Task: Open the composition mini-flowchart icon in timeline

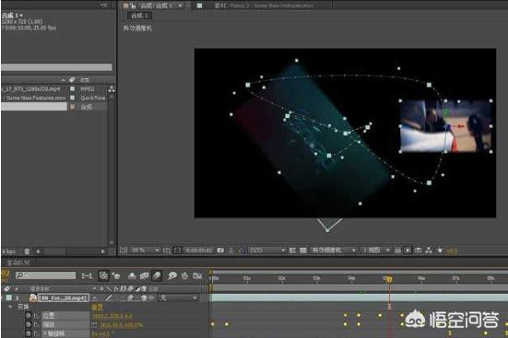Action: pos(87,275)
